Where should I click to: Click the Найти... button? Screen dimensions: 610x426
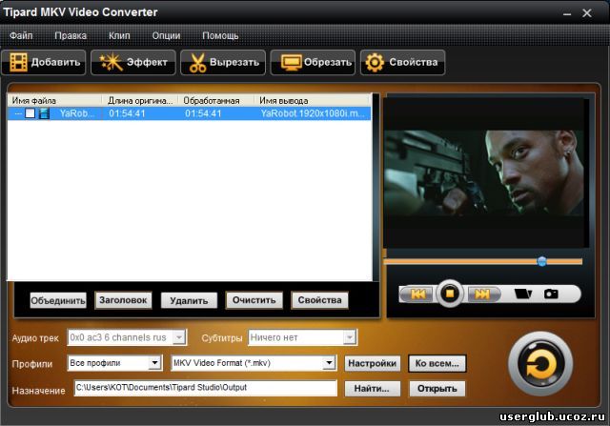(373, 389)
